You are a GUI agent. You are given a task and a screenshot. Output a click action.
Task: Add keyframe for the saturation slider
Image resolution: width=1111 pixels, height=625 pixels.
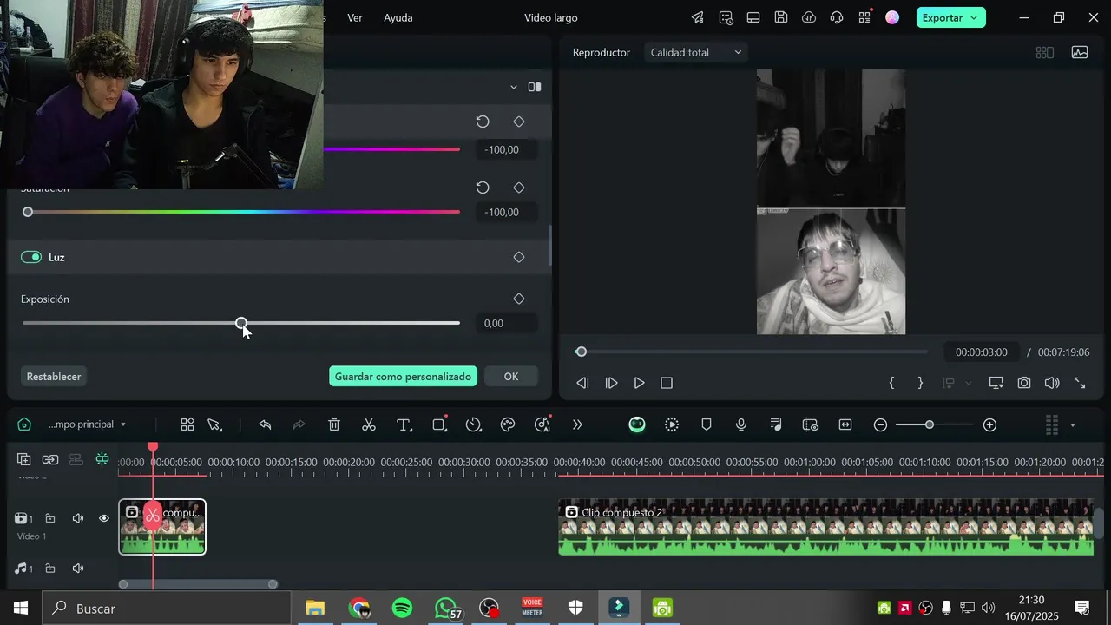point(519,187)
